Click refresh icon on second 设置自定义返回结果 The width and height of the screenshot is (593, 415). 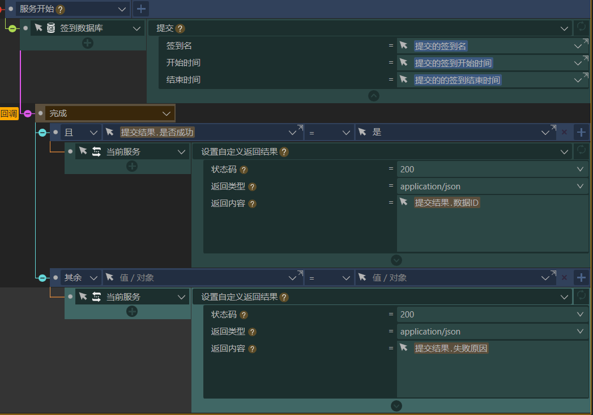click(581, 295)
